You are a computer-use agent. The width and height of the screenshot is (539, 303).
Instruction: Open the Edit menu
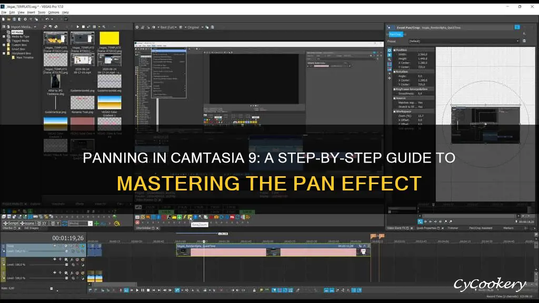(12, 13)
